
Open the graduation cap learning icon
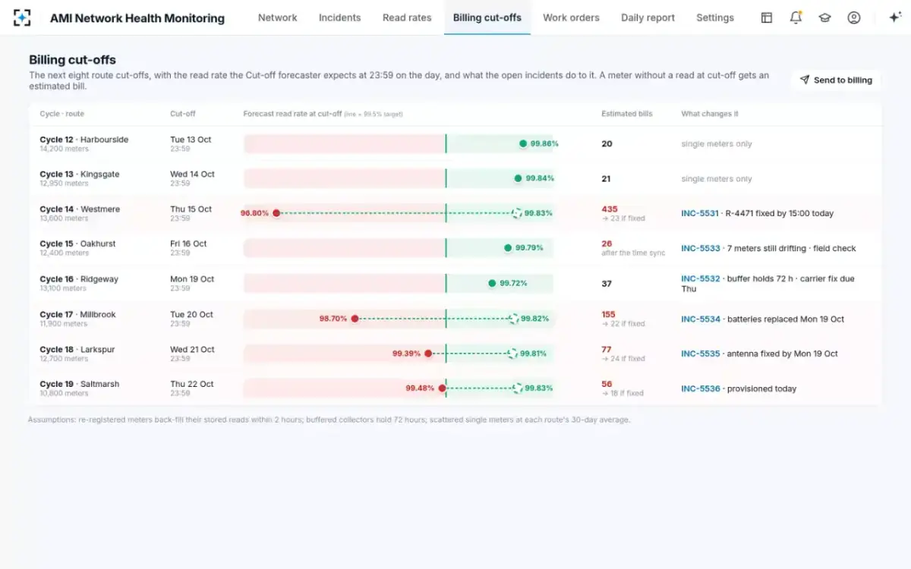(824, 17)
